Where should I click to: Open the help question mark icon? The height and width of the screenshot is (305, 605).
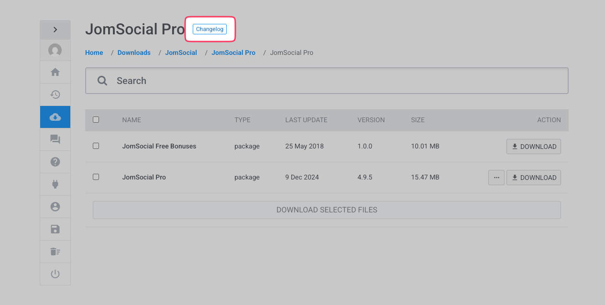pyautogui.click(x=55, y=162)
